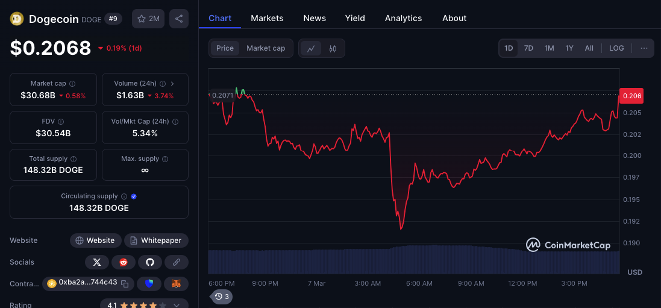This screenshot has width=661, height=308.
Task: Switch to the News tab
Action: pyautogui.click(x=315, y=18)
